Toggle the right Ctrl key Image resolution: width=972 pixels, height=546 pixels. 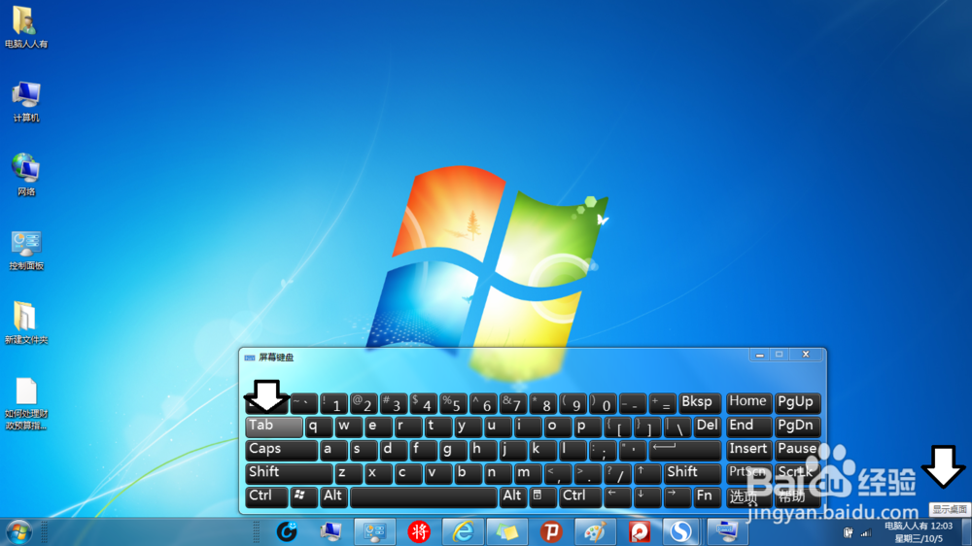579,496
